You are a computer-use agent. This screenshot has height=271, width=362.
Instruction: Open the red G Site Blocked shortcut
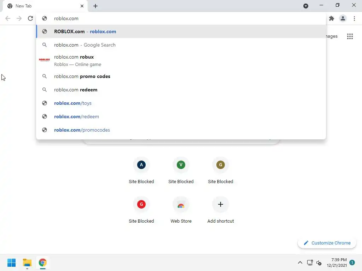(141, 210)
